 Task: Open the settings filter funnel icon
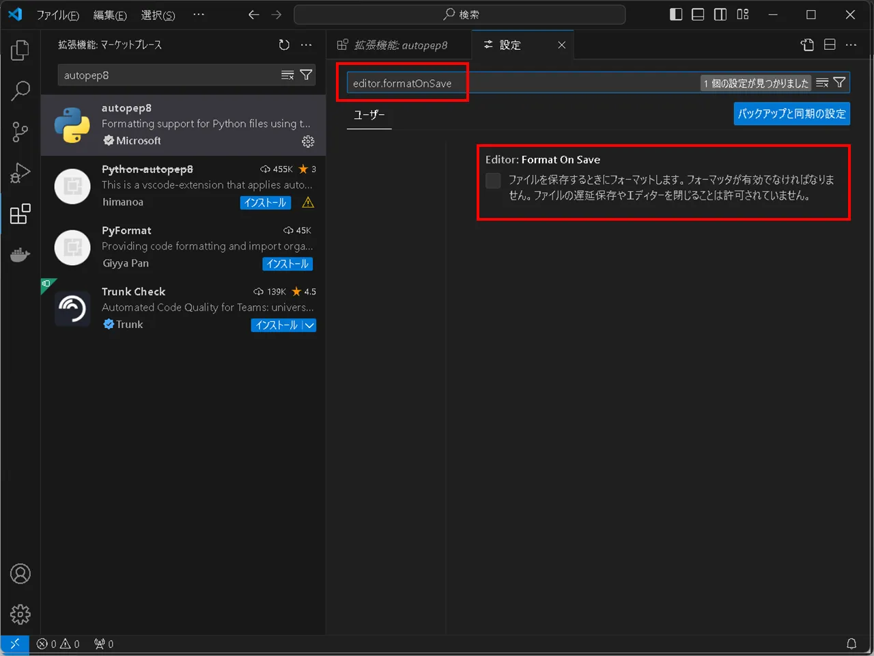(840, 83)
